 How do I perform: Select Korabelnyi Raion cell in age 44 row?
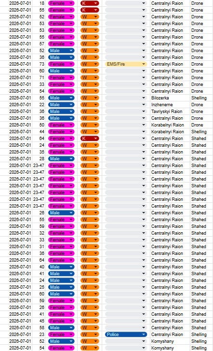(x=170, y=132)
